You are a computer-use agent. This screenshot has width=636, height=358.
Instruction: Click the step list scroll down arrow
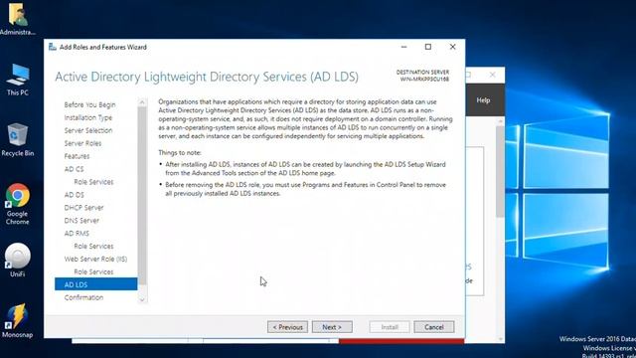pyautogui.click(x=142, y=300)
